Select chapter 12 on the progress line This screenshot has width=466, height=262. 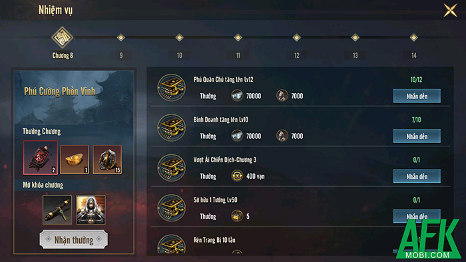tap(296, 37)
